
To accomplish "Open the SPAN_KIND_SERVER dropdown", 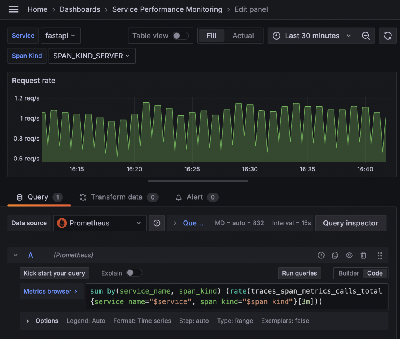I will pos(92,56).
